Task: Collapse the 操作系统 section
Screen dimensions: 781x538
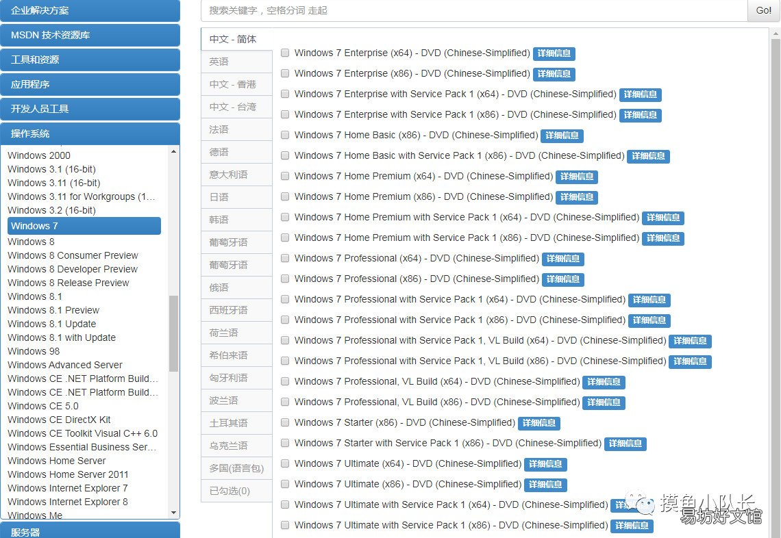Action: (x=90, y=133)
